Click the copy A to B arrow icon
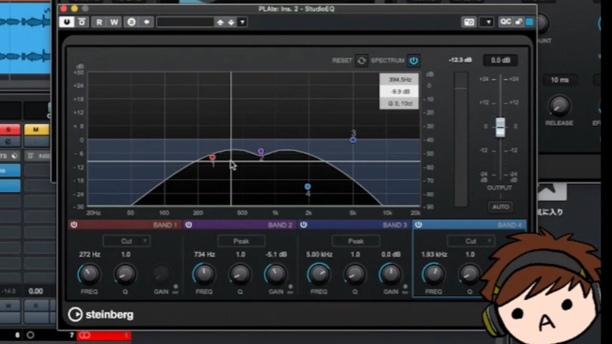This screenshot has height=344, width=612. [147, 22]
